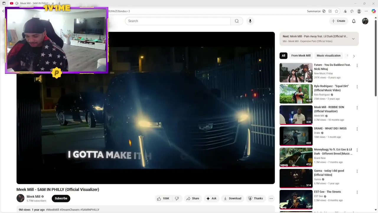Screen dimensions: 378x213
Task: Expand the Next up playlist panel
Action: [353, 39]
